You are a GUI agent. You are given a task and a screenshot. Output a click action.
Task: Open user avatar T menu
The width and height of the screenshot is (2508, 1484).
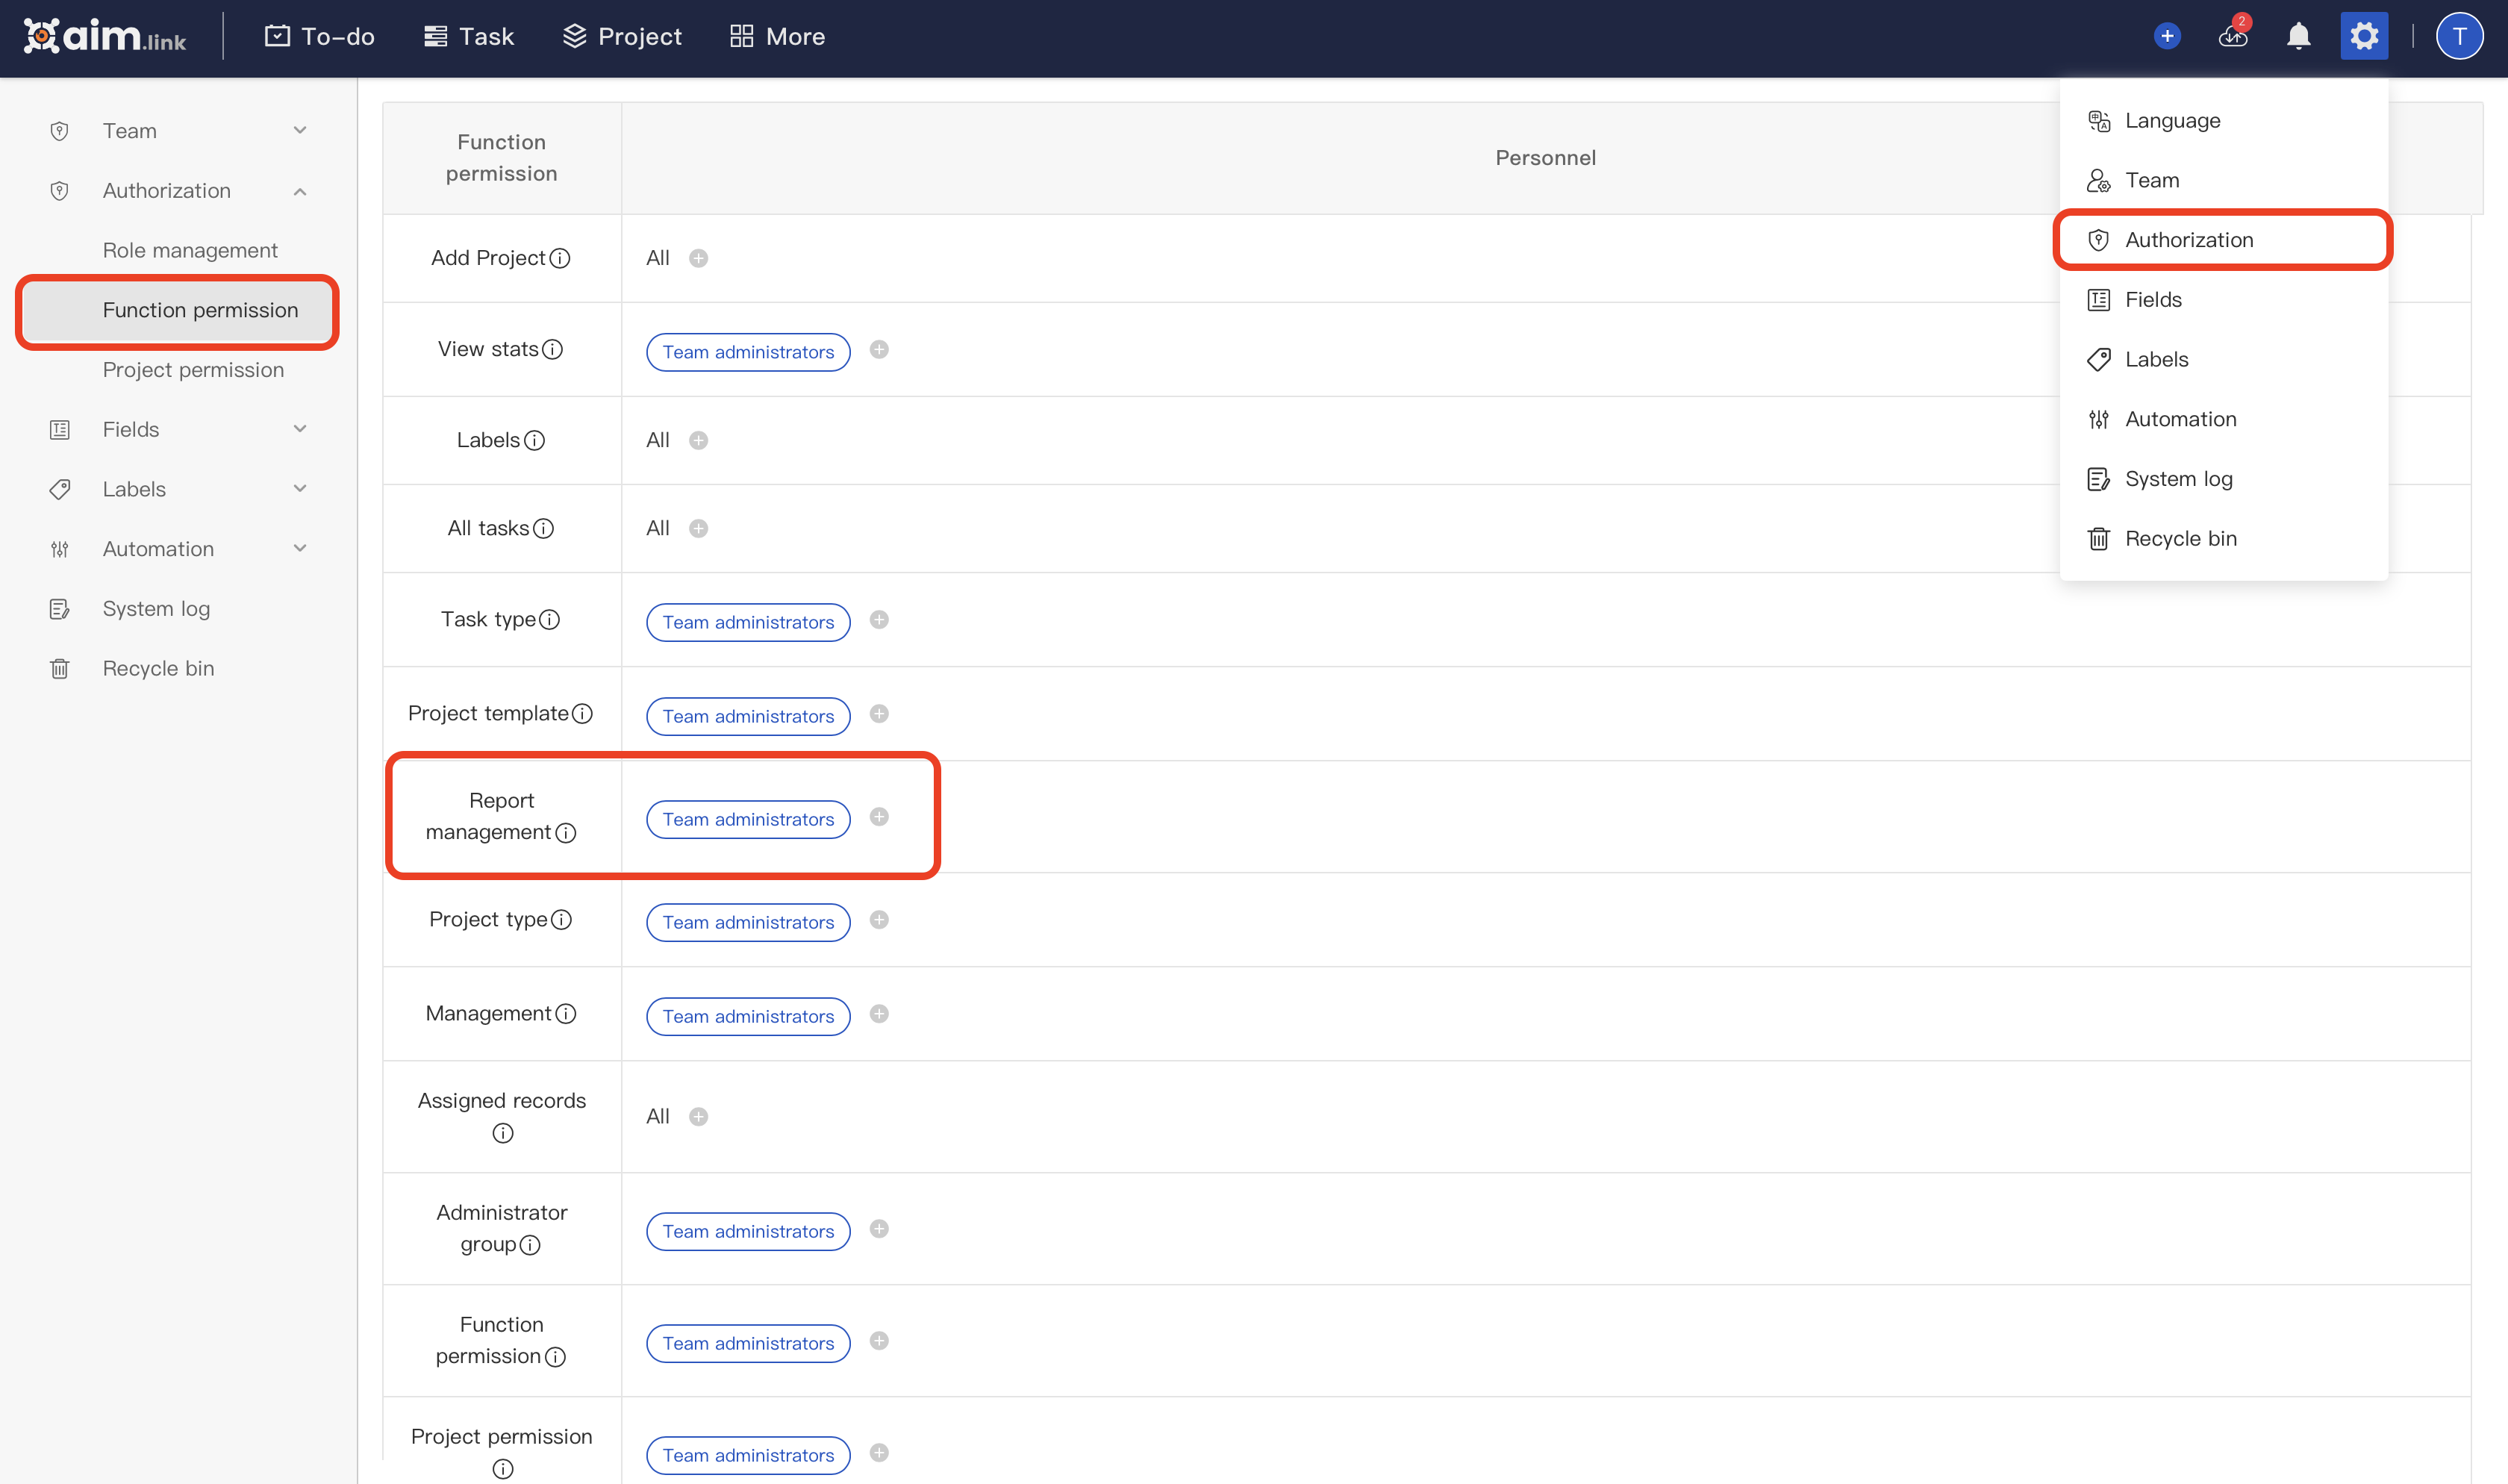2459,37
